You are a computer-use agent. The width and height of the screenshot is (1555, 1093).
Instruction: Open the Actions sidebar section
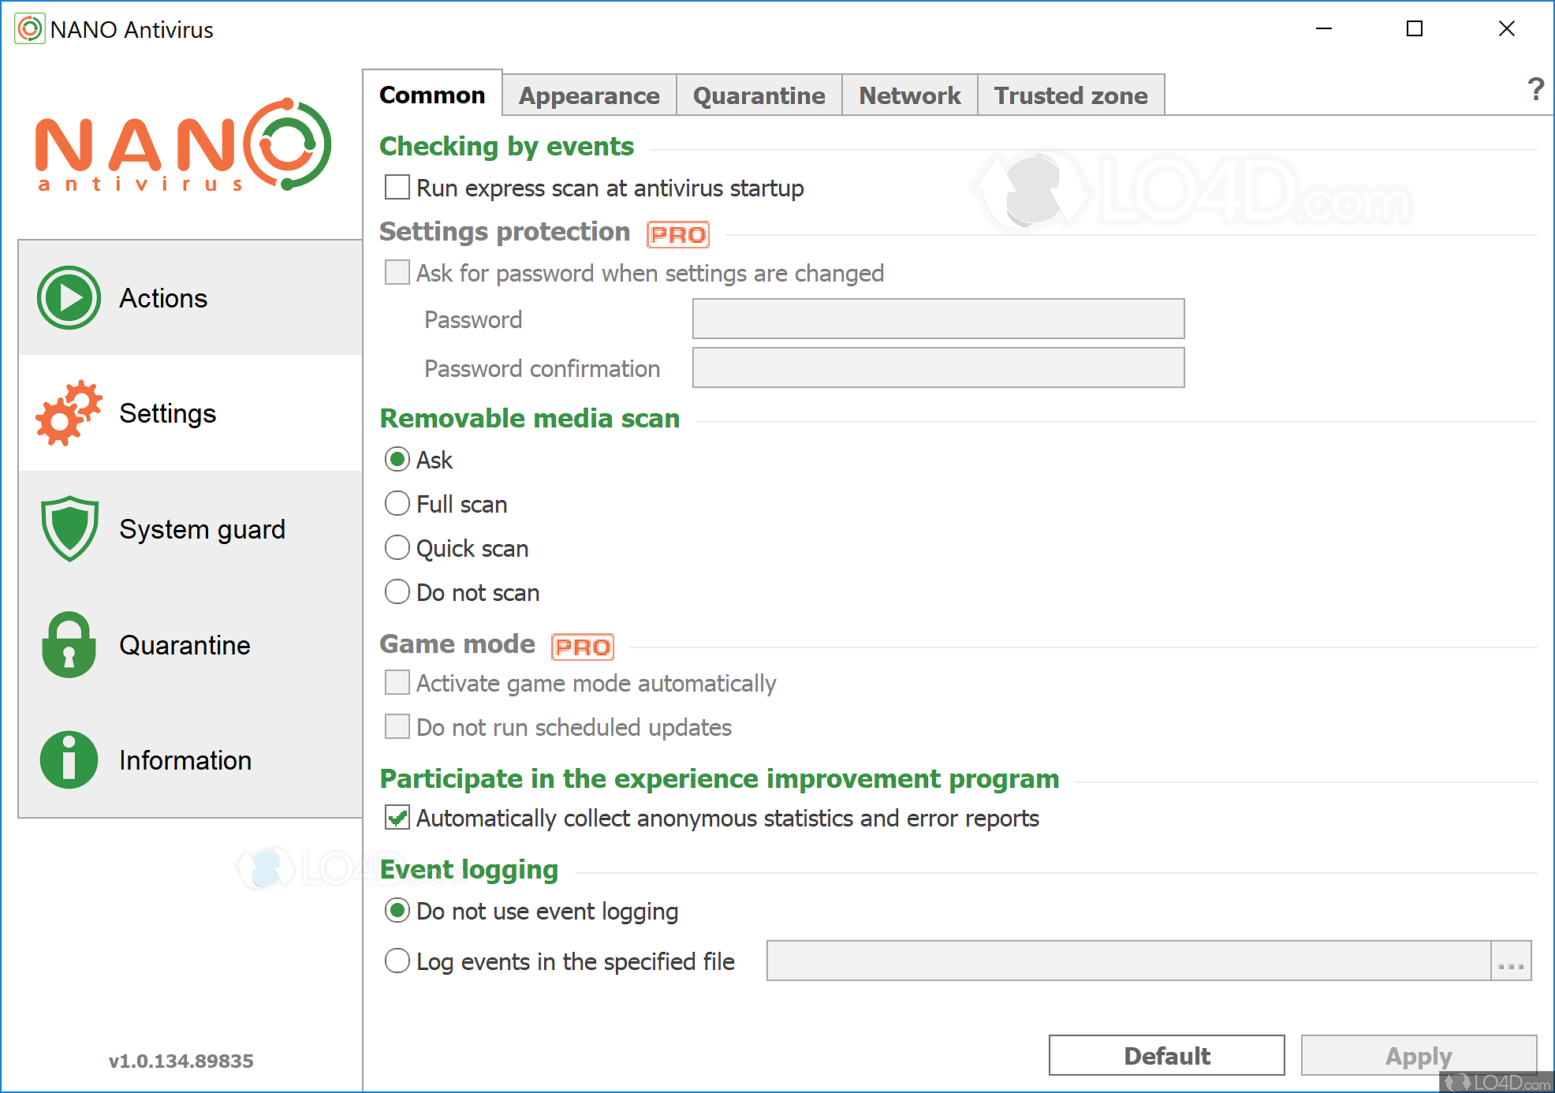(190, 298)
